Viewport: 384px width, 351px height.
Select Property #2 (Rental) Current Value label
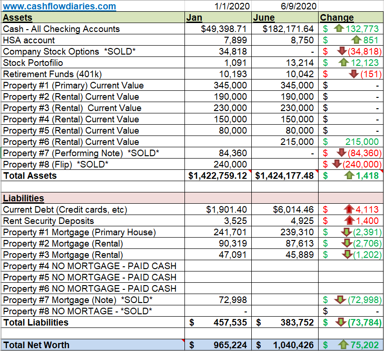(71, 97)
